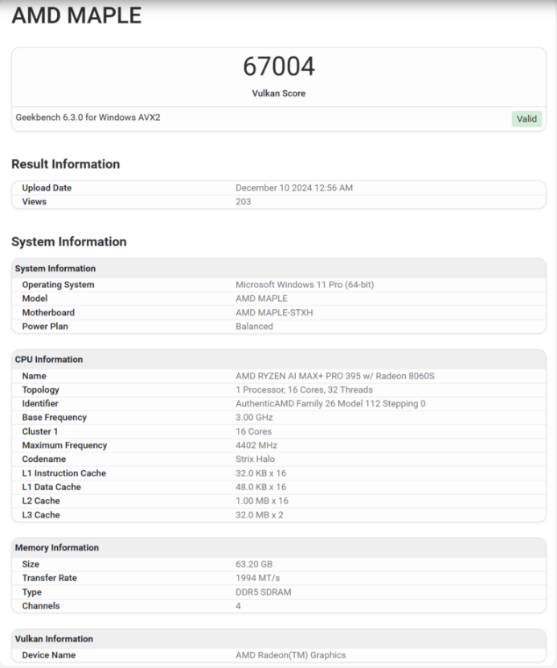
Task: Click the memory Size label
Action: point(31,564)
